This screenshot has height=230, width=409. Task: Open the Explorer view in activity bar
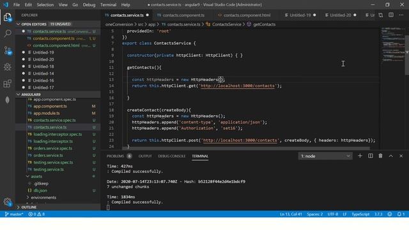(x=8, y=17)
